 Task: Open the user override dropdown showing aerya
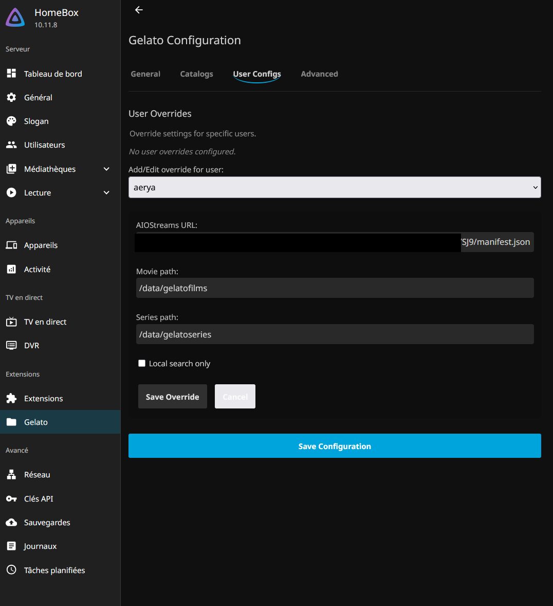335,187
